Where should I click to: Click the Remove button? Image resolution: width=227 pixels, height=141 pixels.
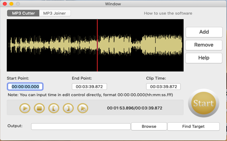[204, 45]
